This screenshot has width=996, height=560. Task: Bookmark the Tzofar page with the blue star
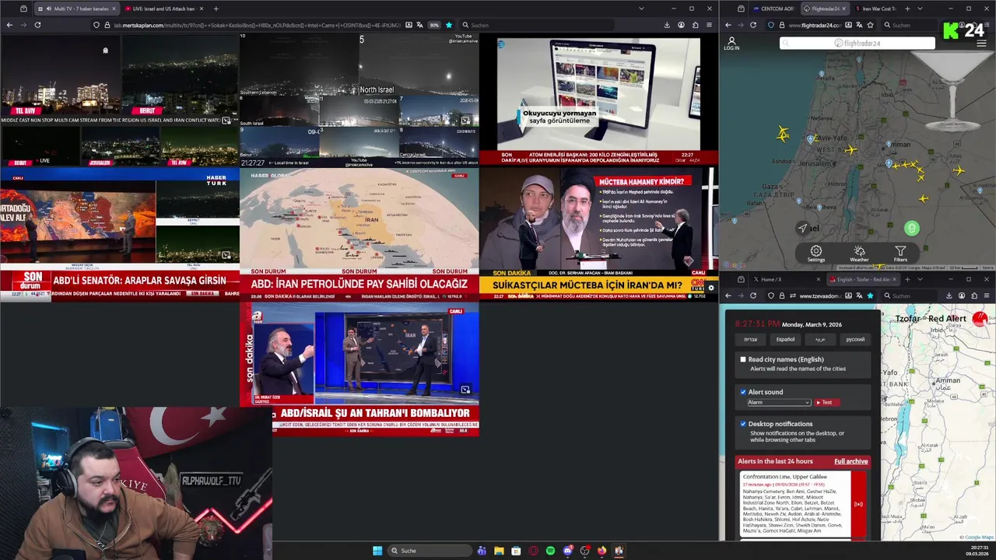[x=870, y=296]
